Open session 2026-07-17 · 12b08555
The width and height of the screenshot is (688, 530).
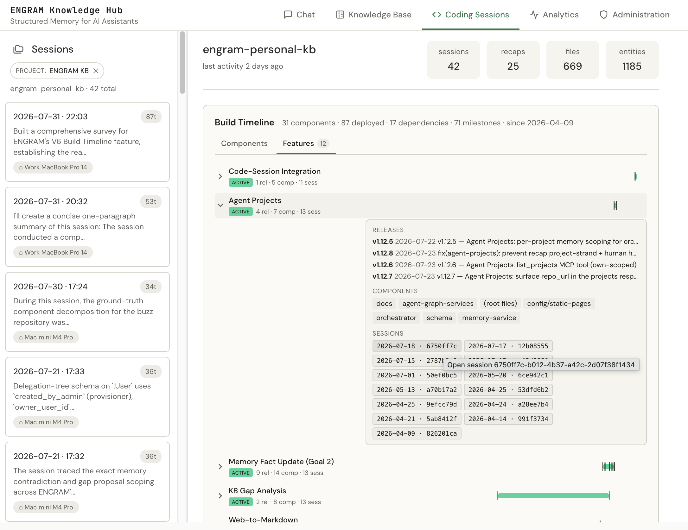point(508,346)
